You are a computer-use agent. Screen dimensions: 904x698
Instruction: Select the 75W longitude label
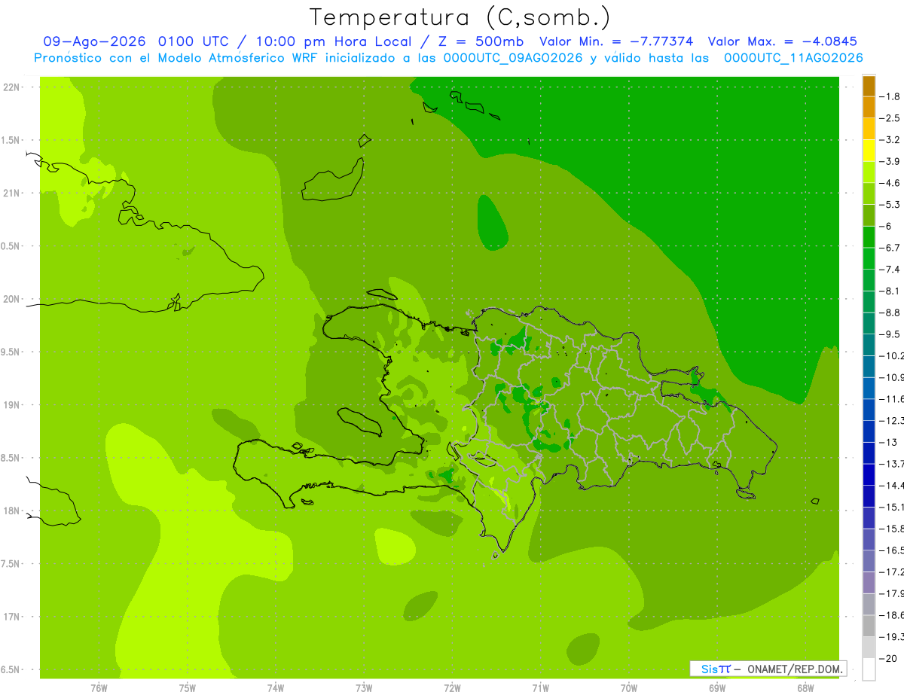[188, 688]
